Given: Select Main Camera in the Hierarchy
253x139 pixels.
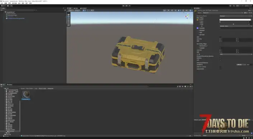Looking at the screenshot, I should (x=11, y=14).
